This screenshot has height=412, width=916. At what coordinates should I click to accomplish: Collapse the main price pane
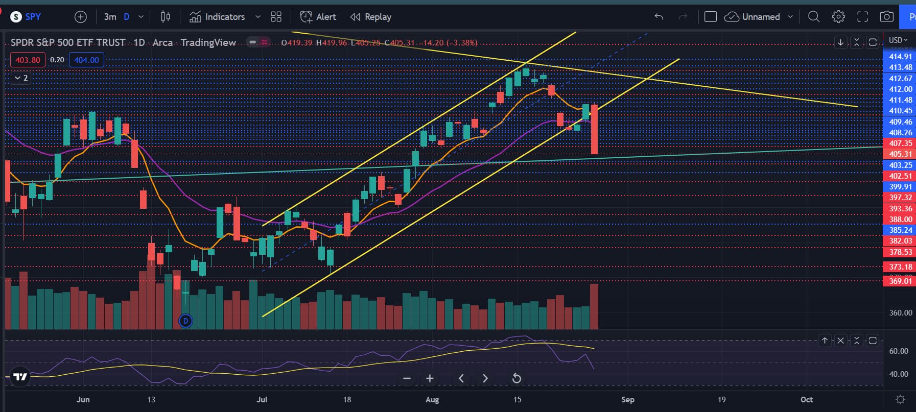(x=857, y=42)
